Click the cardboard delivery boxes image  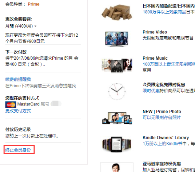(x=117, y=12)
